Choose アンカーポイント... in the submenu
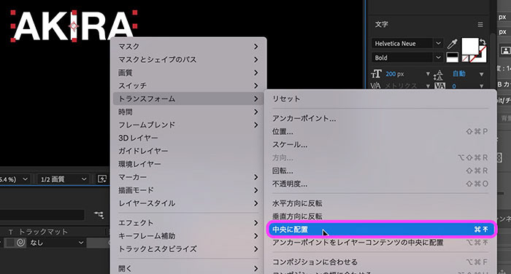Viewport: 511px width, 274px height. [x=380, y=119]
